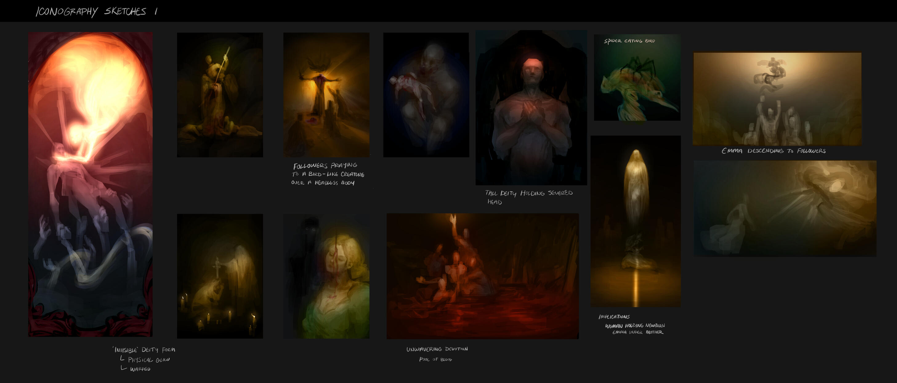897x383 pixels.
Task: Open the Emma descending to followers painting
Action: pos(777,99)
